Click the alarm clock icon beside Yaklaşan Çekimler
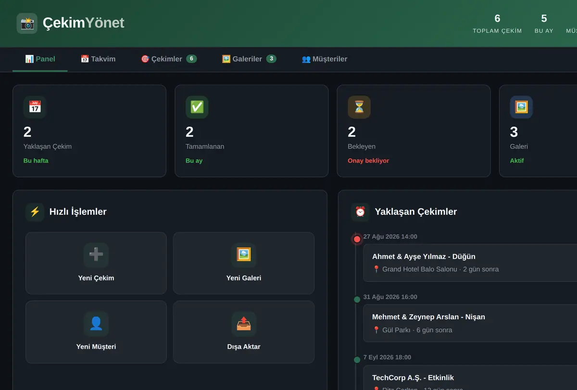This screenshot has width=577, height=390. [x=360, y=212]
